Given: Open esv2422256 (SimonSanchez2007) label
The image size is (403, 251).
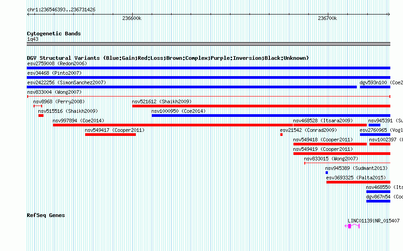Looking at the screenshot, I should (67, 82).
